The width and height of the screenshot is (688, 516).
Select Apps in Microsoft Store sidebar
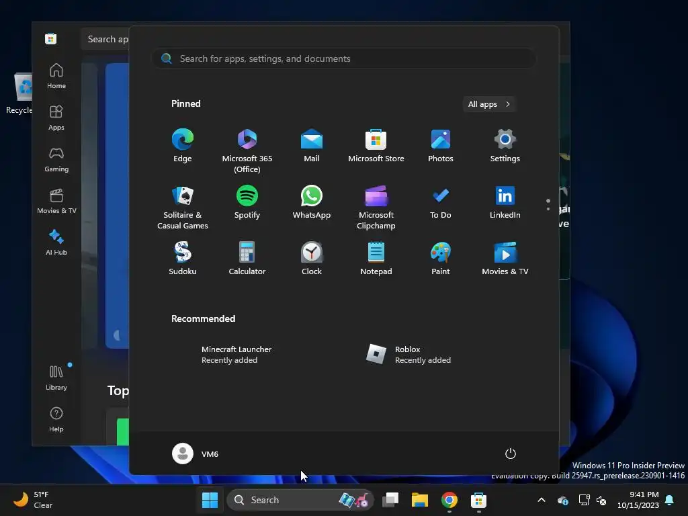56,118
